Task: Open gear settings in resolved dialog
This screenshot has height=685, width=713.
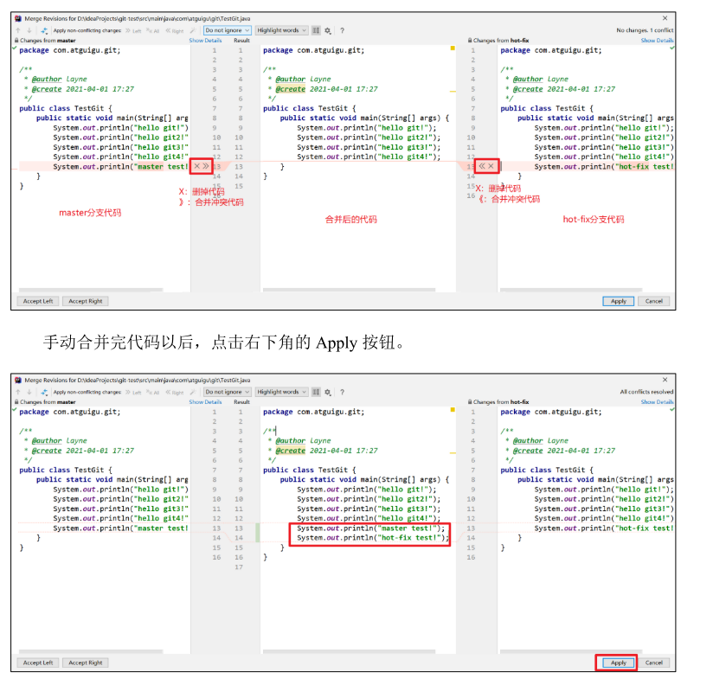Action: point(328,392)
